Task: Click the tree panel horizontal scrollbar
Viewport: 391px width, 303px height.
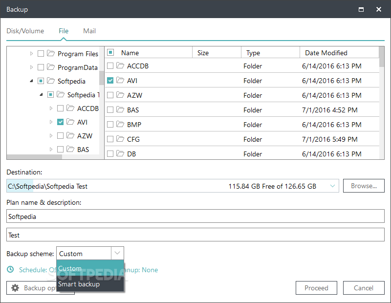Action: (34, 157)
